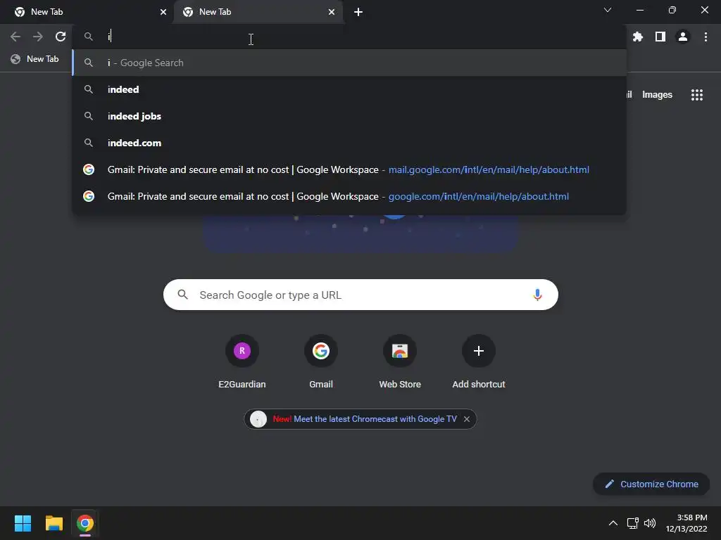This screenshot has height=540, width=721.
Task: Add a shortcut using the plus tile
Action: (x=479, y=362)
